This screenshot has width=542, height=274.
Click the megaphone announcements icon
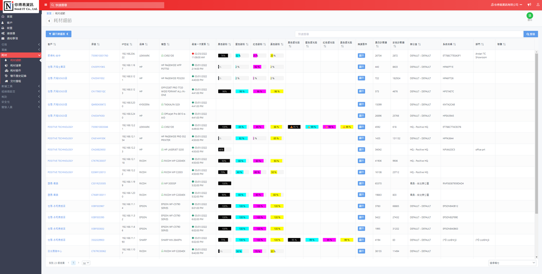529,5
